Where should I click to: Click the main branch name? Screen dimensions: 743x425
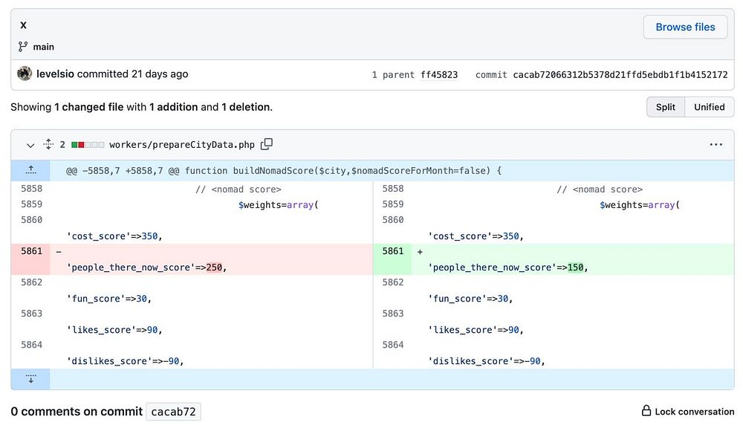44,47
